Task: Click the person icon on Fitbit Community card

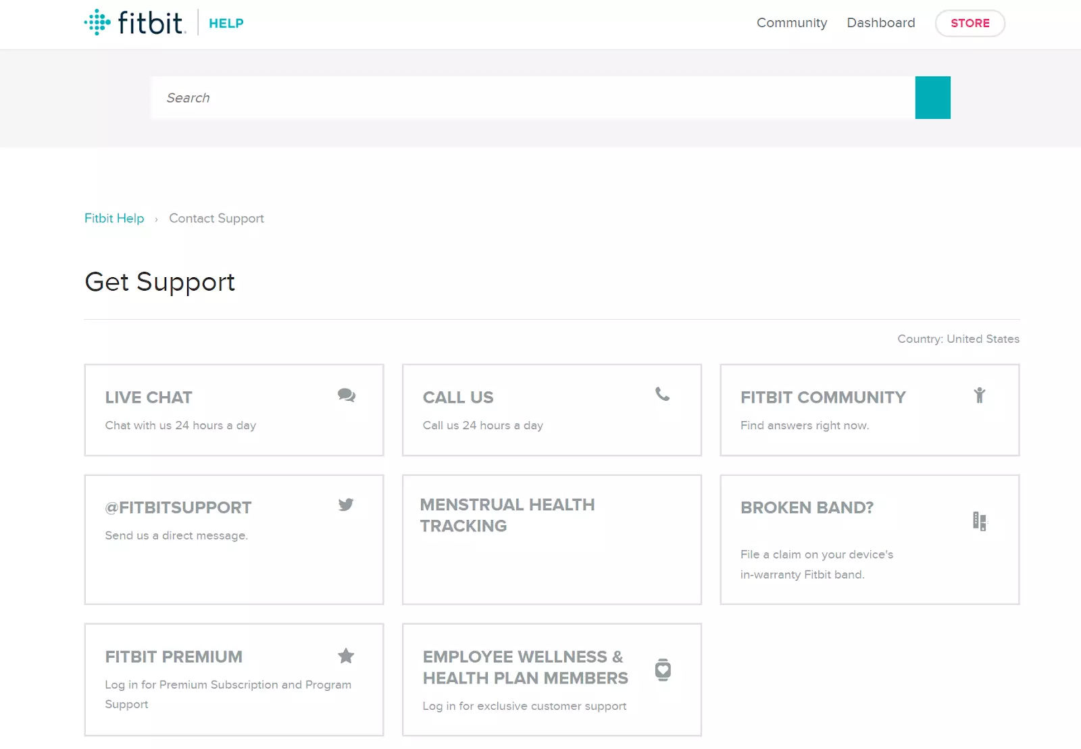Action: click(x=980, y=395)
